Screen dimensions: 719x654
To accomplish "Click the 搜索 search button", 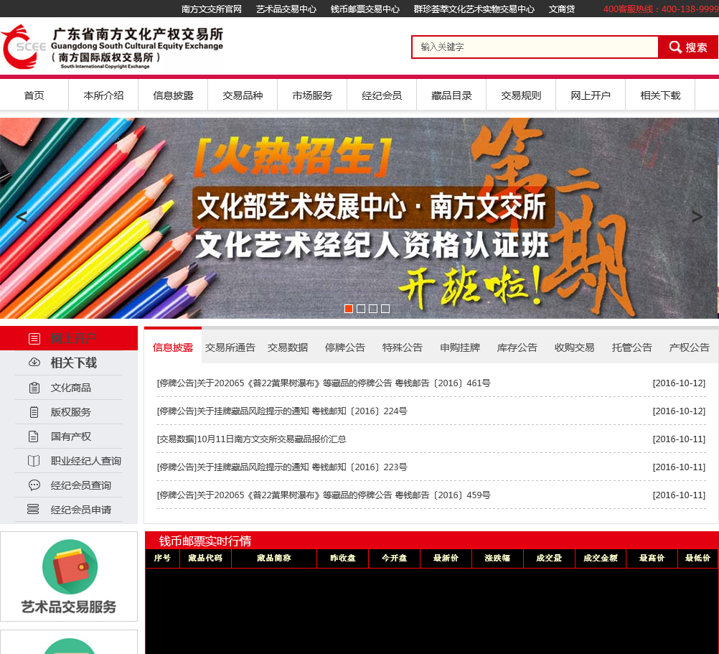I will (688, 47).
